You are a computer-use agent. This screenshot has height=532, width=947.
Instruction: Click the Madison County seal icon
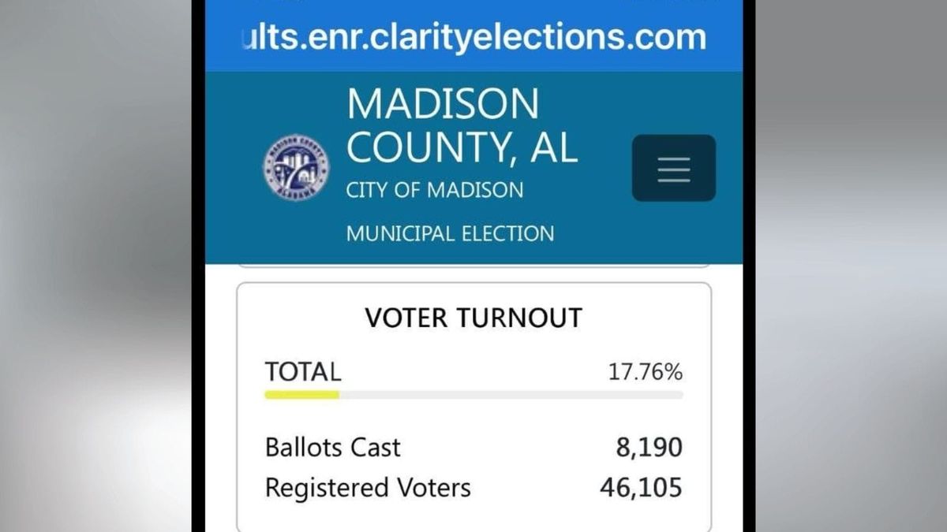point(296,169)
